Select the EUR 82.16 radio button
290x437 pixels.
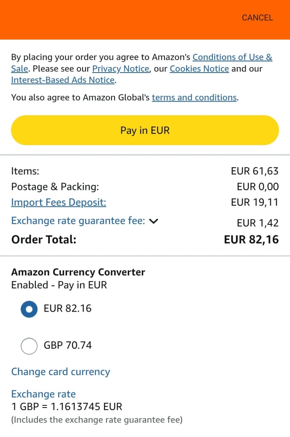[x=29, y=309]
